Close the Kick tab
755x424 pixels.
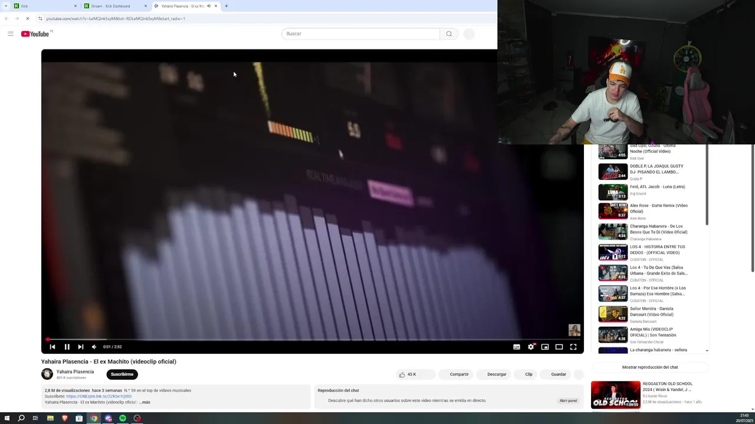75,6
